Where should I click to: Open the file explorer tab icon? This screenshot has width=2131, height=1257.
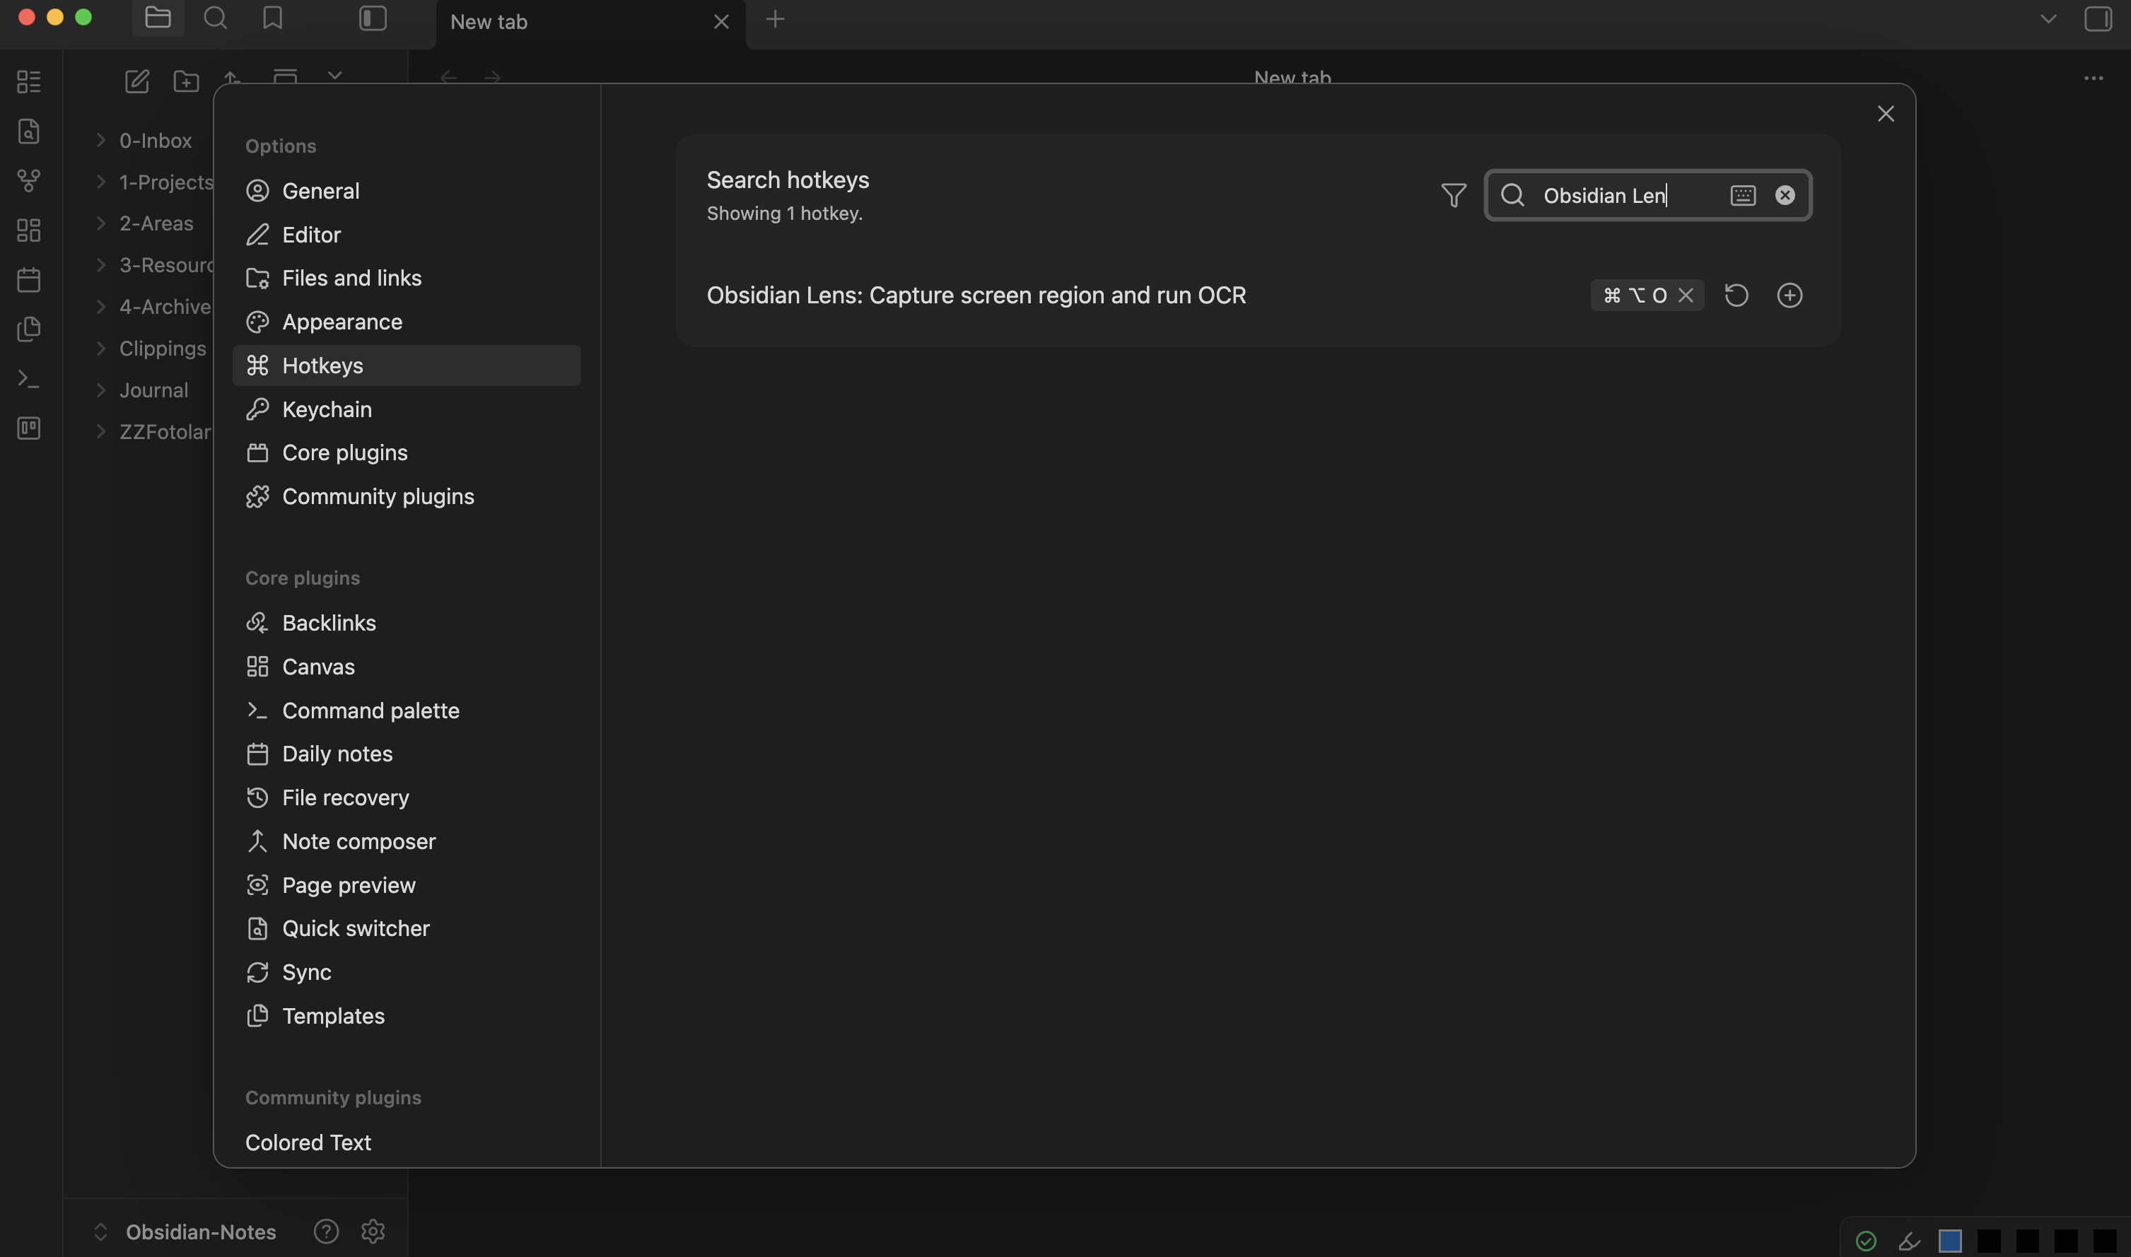158,18
